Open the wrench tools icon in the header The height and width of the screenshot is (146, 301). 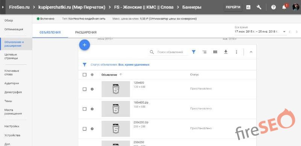(x=259, y=7)
